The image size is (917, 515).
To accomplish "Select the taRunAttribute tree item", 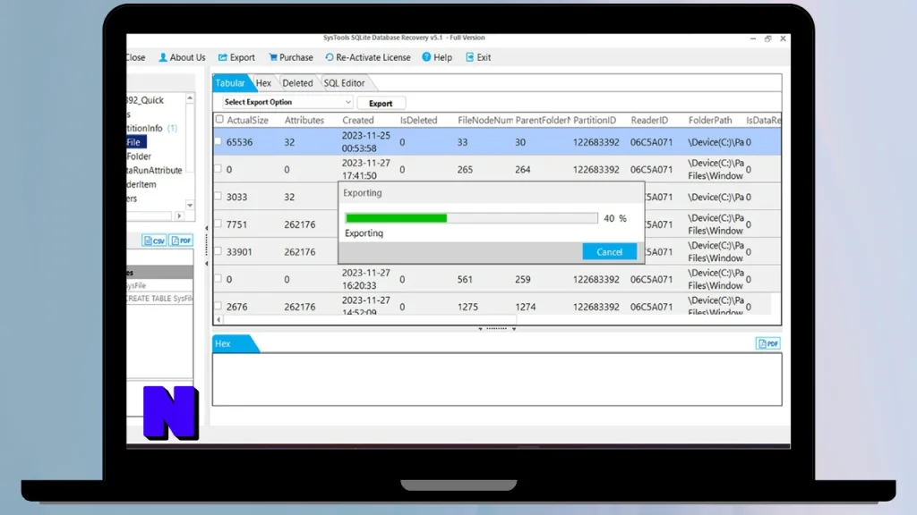I will point(154,170).
